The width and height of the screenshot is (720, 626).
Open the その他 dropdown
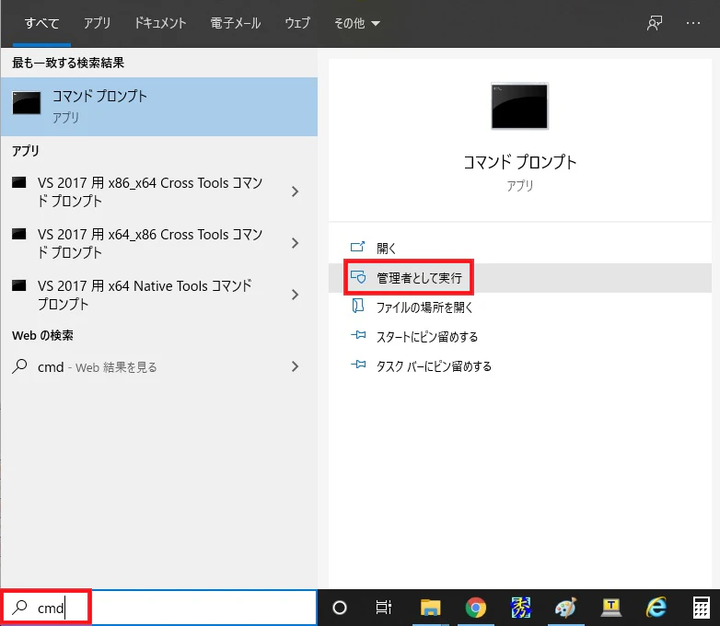tap(357, 23)
